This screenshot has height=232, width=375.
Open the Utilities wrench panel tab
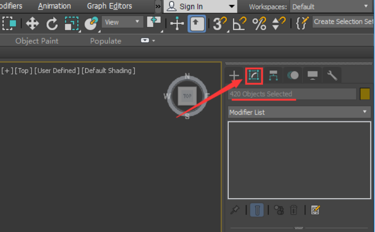click(332, 75)
